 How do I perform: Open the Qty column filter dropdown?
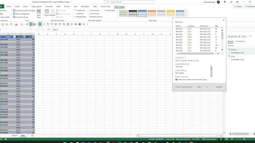(33, 37)
